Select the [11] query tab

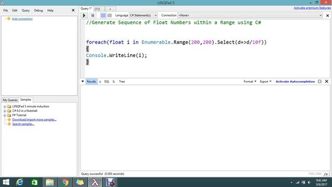coord(99,9)
